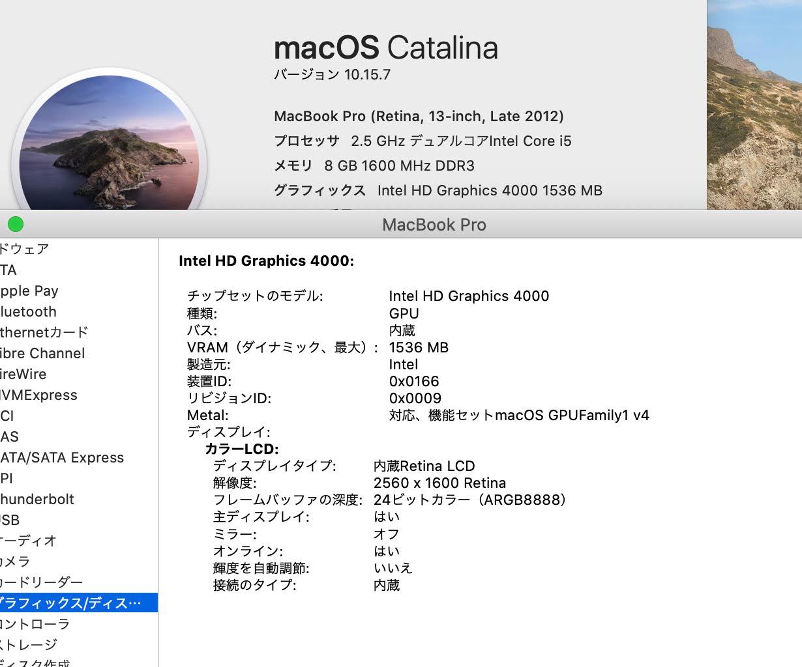
Task: Select Bluetooth in the sidebar
Action: coord(29,311)
